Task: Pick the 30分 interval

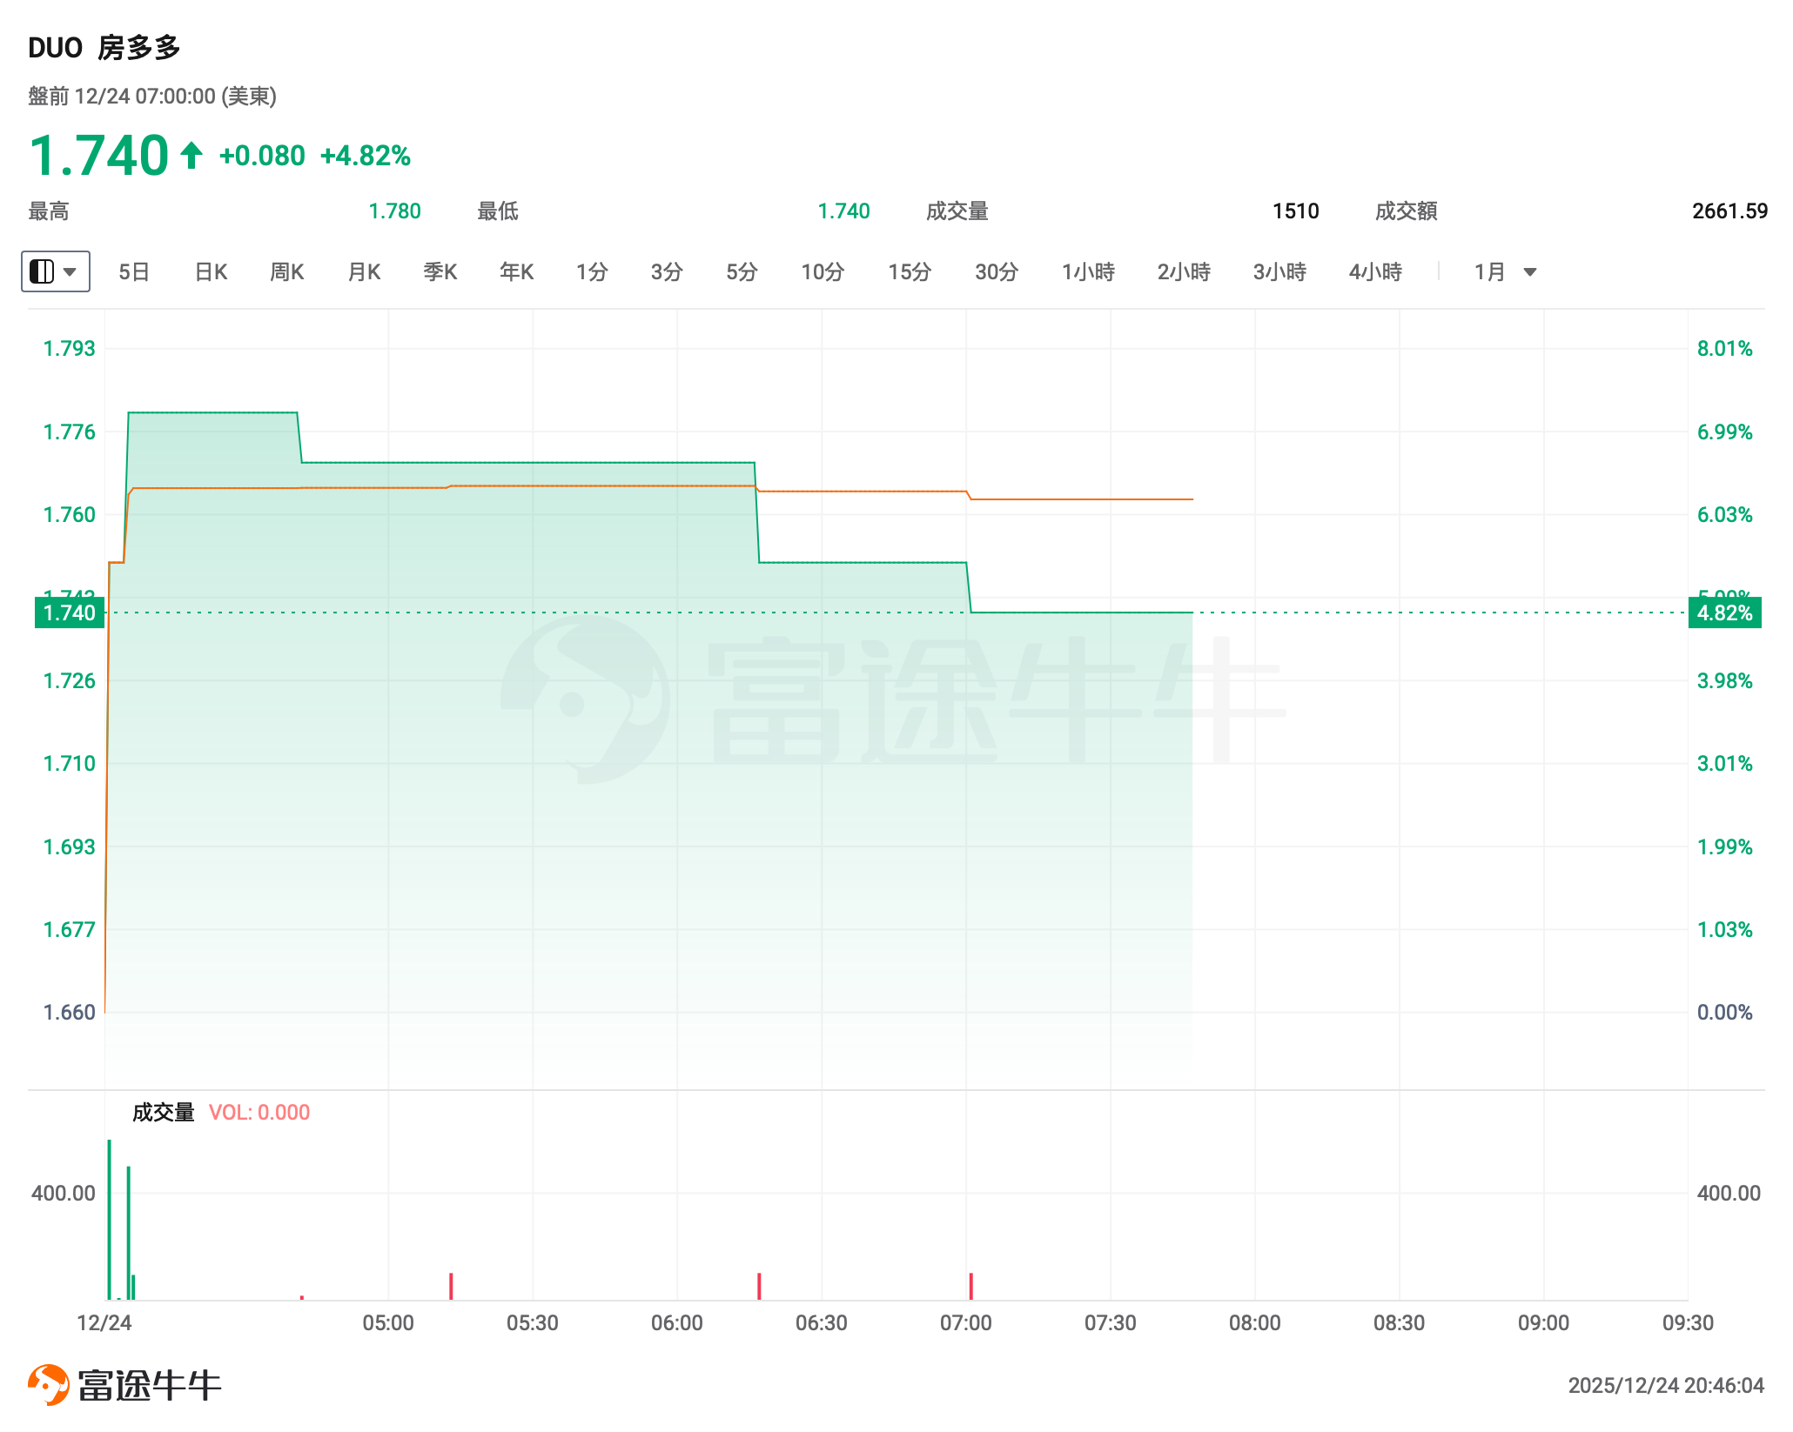Action: (x=997, y=272)
